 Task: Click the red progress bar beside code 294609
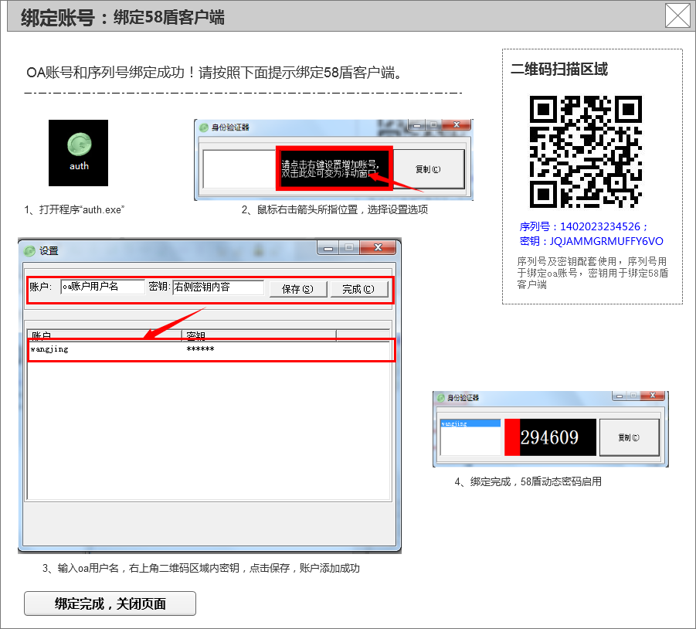tap(513, 437)
